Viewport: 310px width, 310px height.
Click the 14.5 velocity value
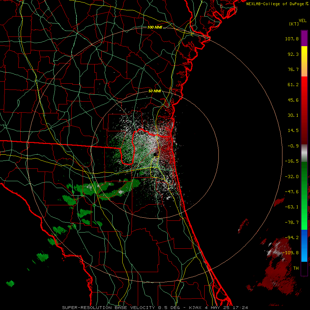click(293, 131)
